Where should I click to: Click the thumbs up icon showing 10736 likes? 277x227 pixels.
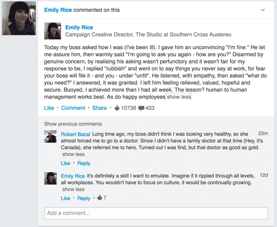tap(117, 108)
